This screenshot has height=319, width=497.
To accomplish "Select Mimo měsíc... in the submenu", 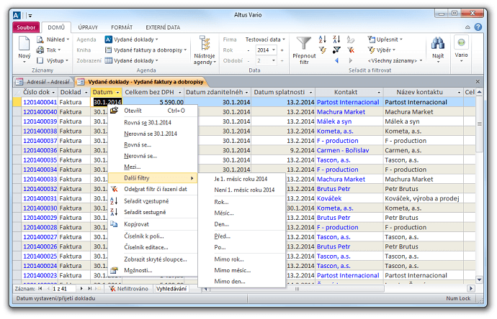I will (x=241, y=270).
